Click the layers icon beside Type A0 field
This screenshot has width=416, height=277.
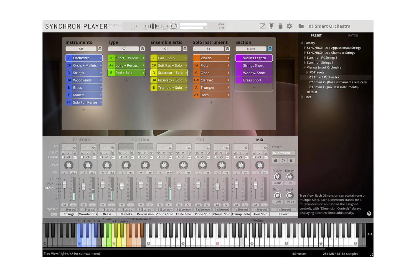142,49
